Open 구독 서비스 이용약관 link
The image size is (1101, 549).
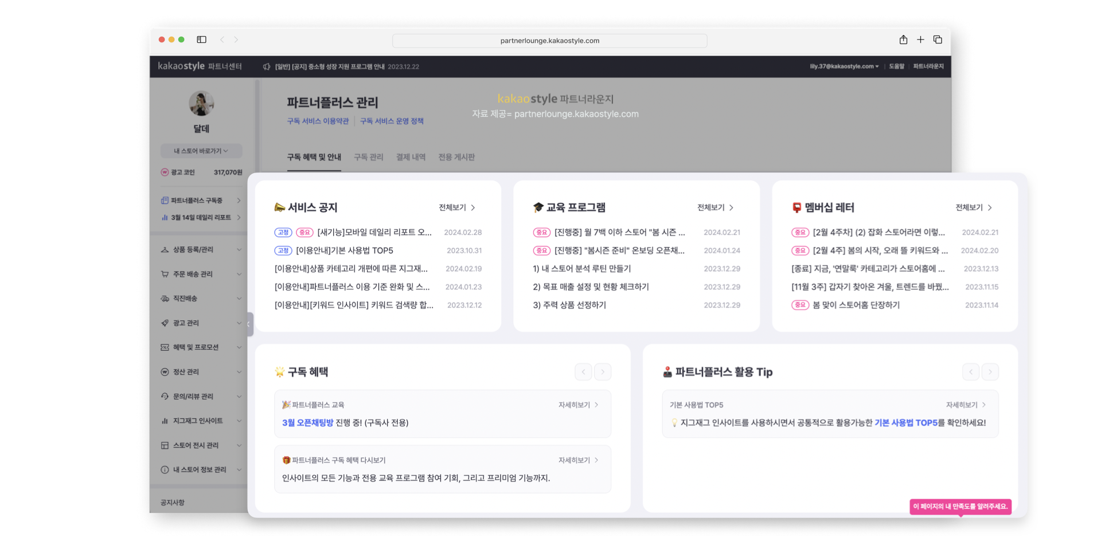pos(318,121)
